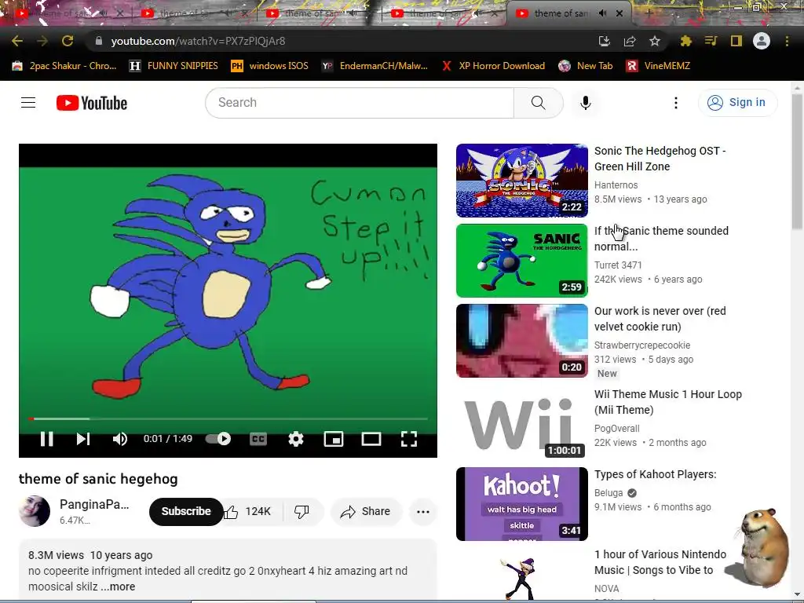Enable miniplayer mode

(x=334, y=439)
